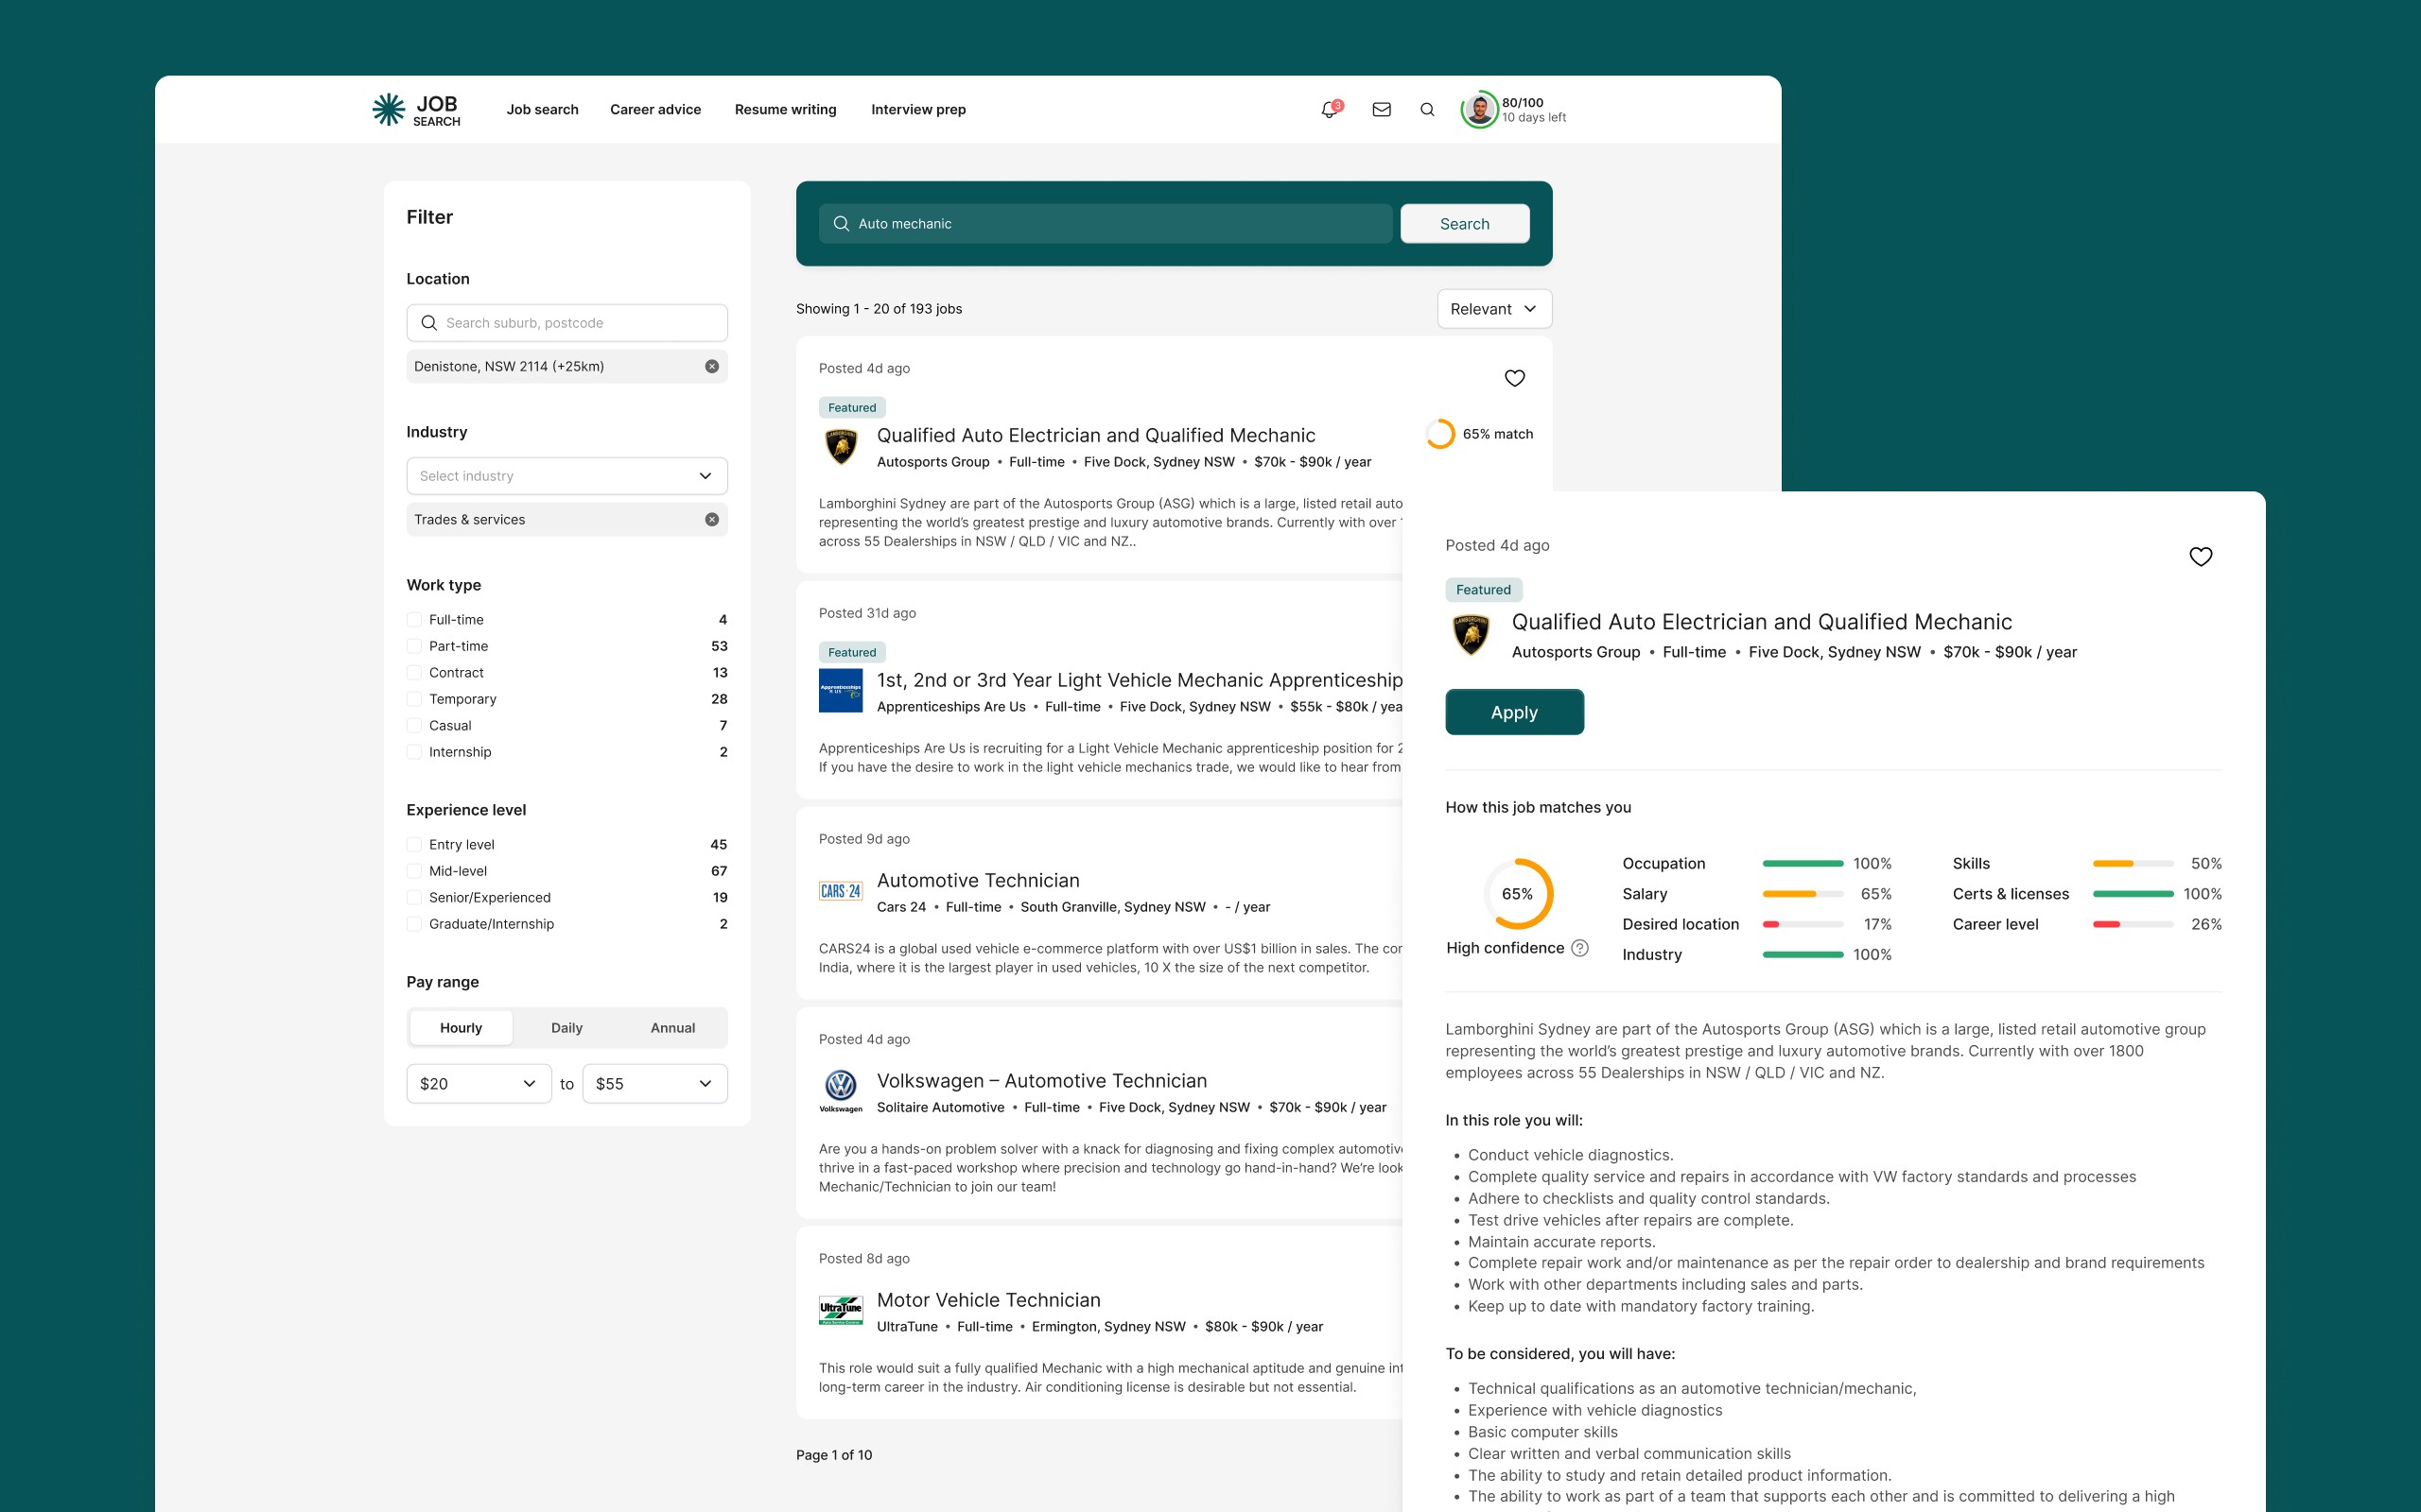2421x1512 pixels.
Task: Open the notification bell with badge
Action: pyautogui.click(x=1329, y=109)
